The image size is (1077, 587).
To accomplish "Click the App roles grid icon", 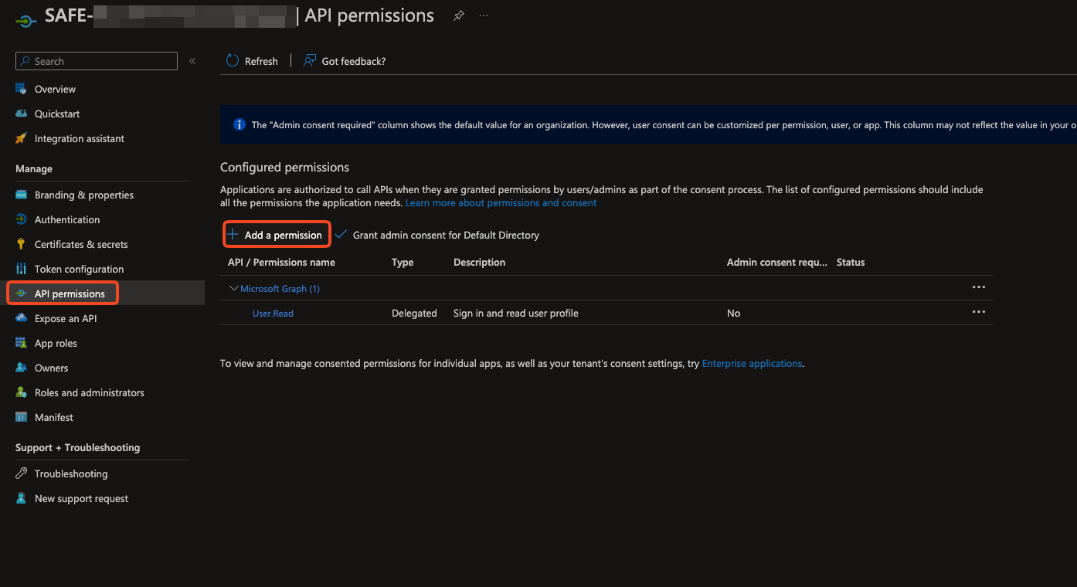I will point(21,343).
